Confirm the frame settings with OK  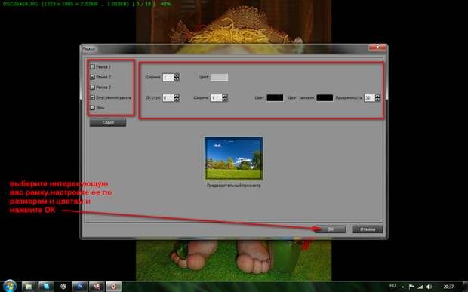click(x=331, y=229)
